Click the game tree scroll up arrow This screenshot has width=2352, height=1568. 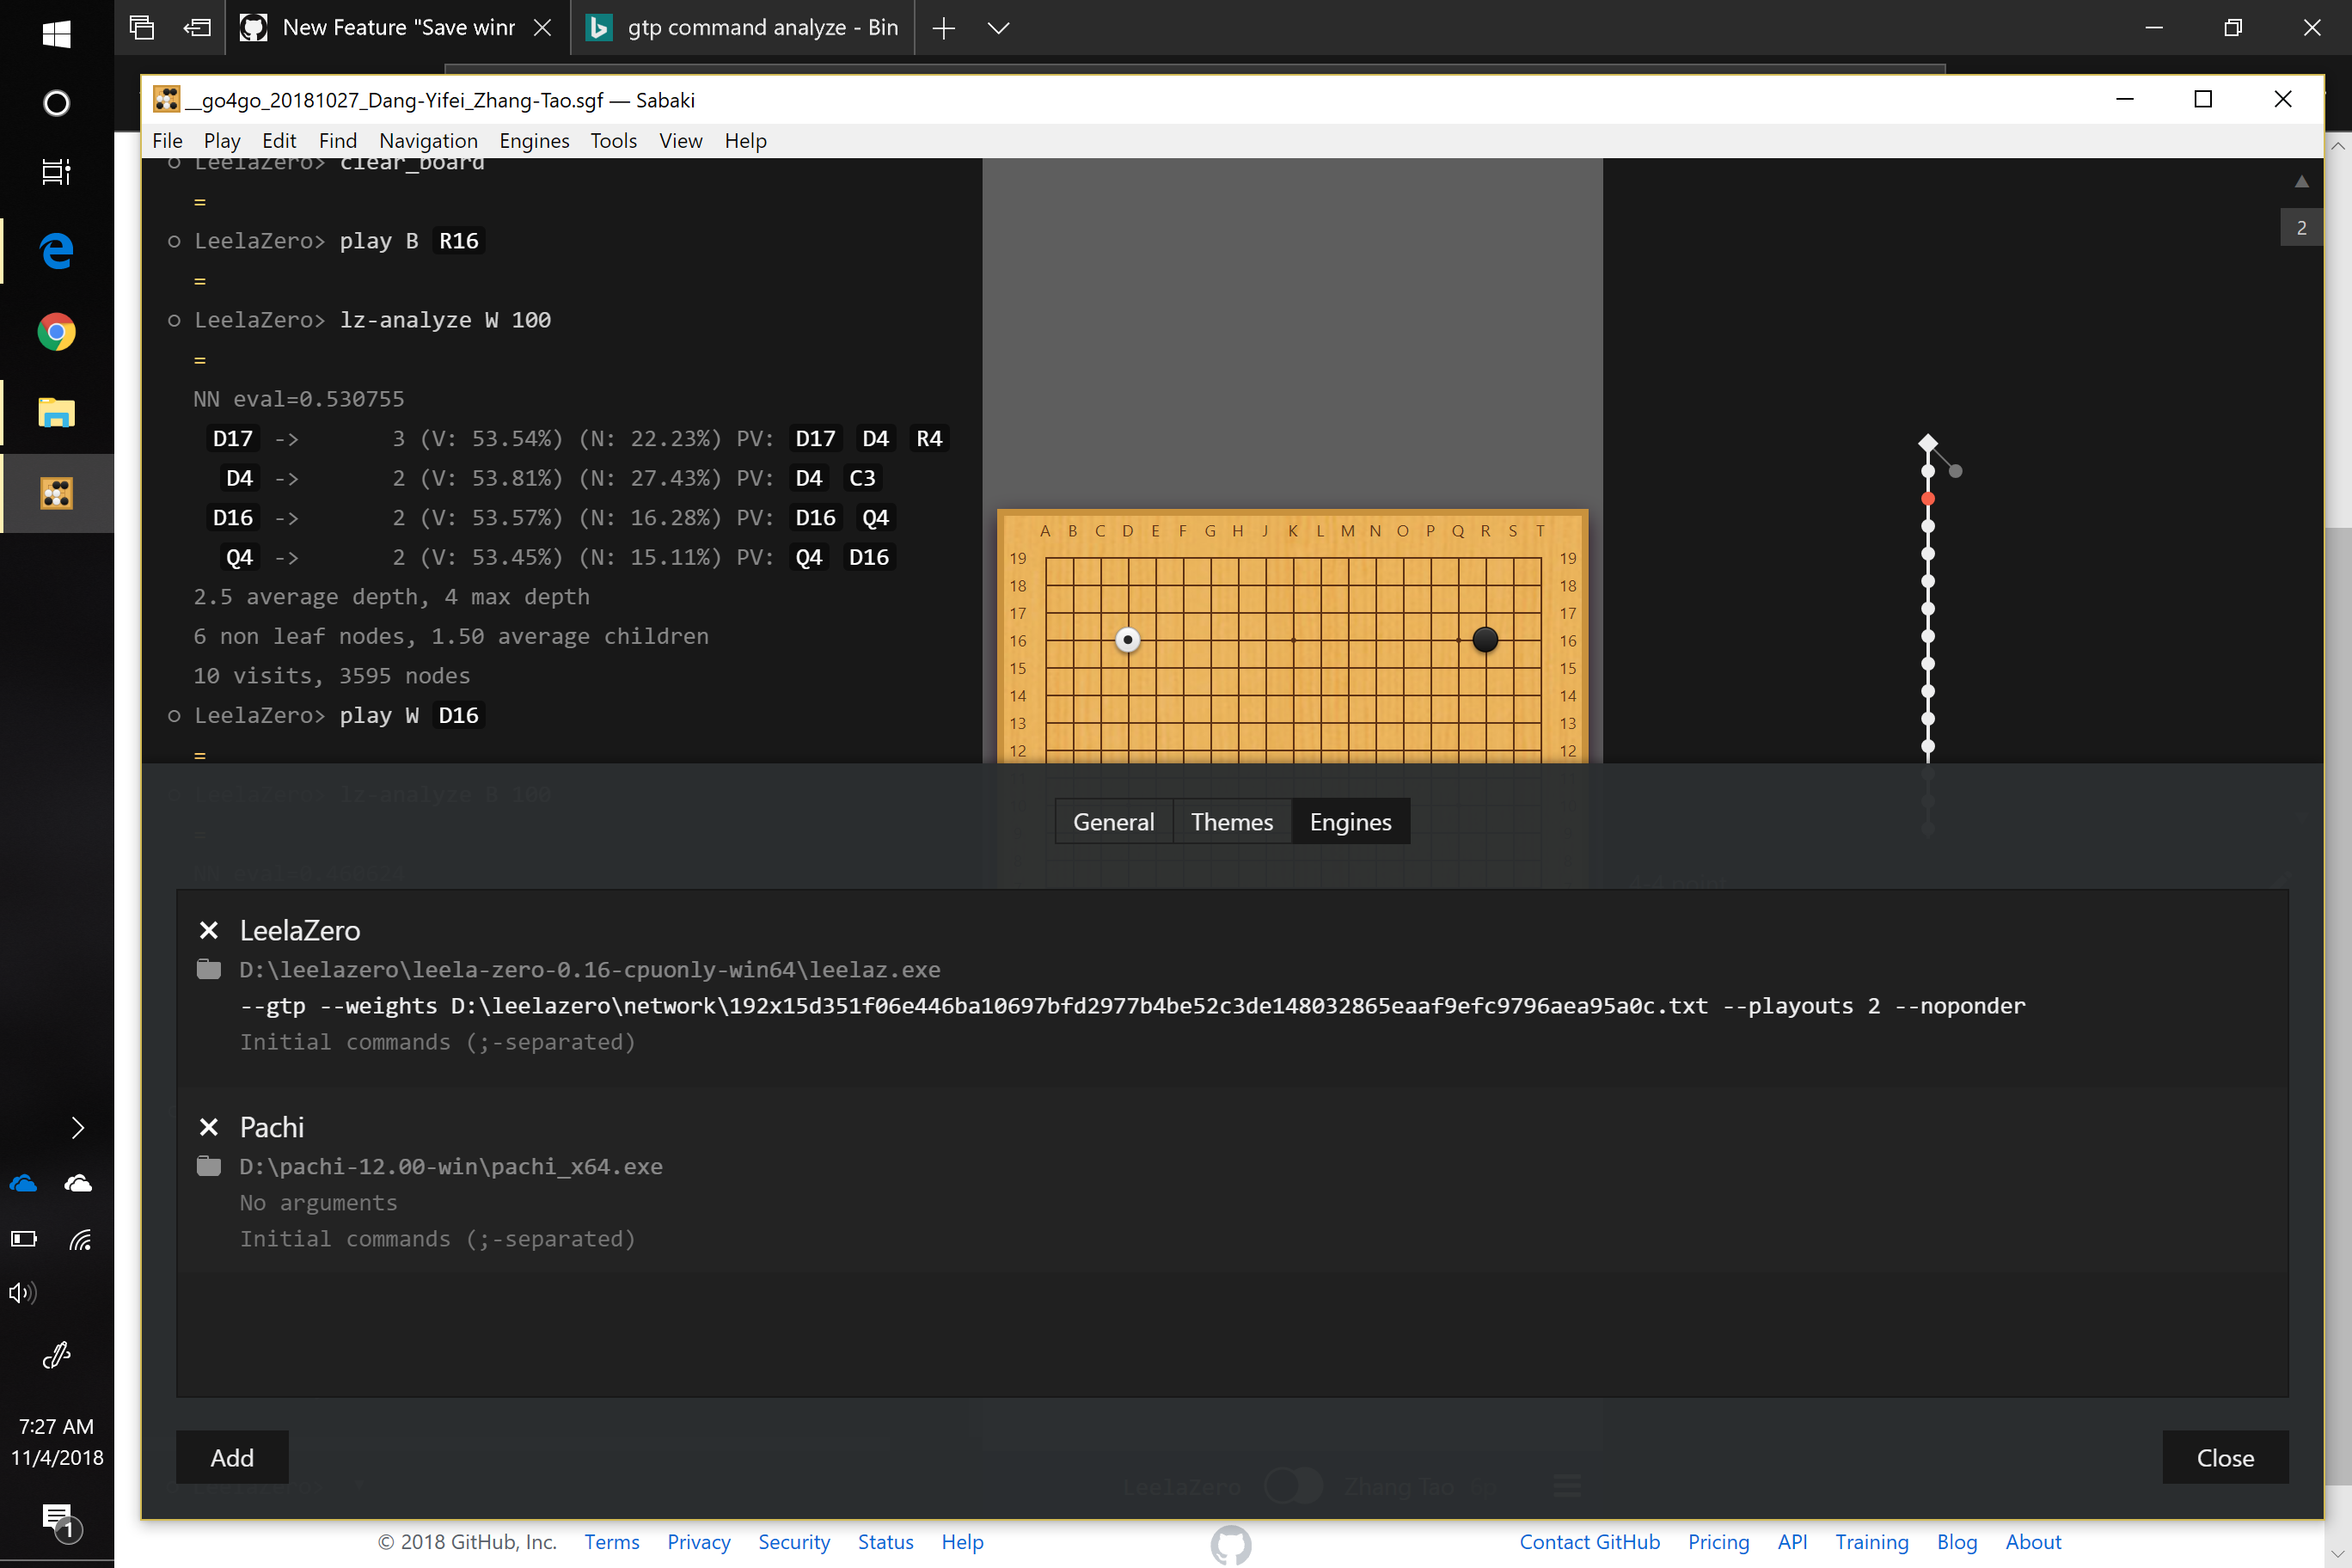[2301, 182]
